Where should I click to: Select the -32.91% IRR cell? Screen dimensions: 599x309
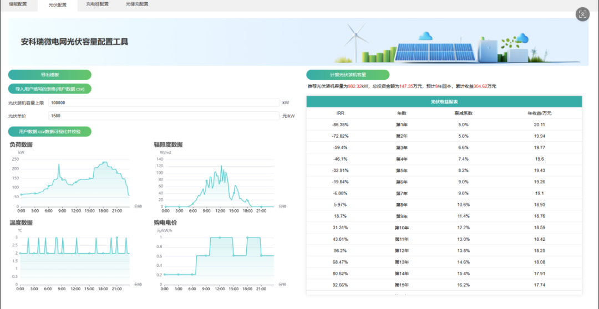341,170
